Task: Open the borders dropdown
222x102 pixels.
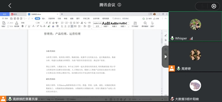Action: click(91, 26)
